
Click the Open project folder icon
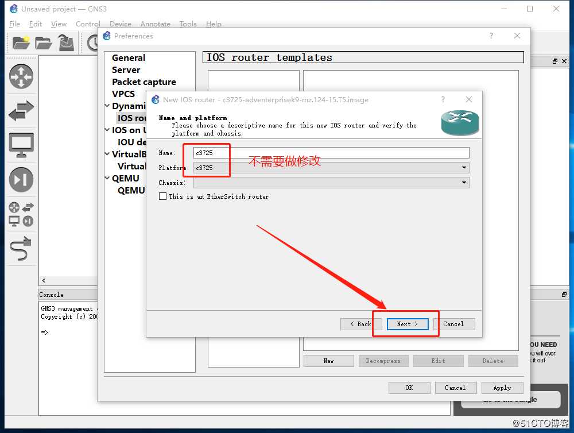click(x=43, y=43)
